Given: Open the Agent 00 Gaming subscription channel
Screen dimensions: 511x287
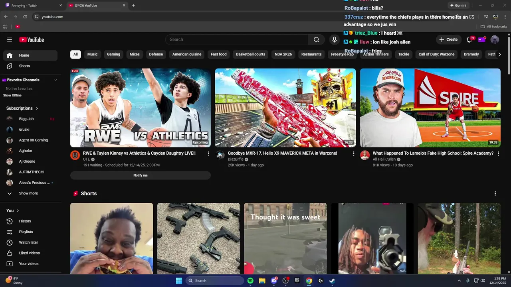Looking at the screenshot, I should pyautogui.click(x=30, y=140).
